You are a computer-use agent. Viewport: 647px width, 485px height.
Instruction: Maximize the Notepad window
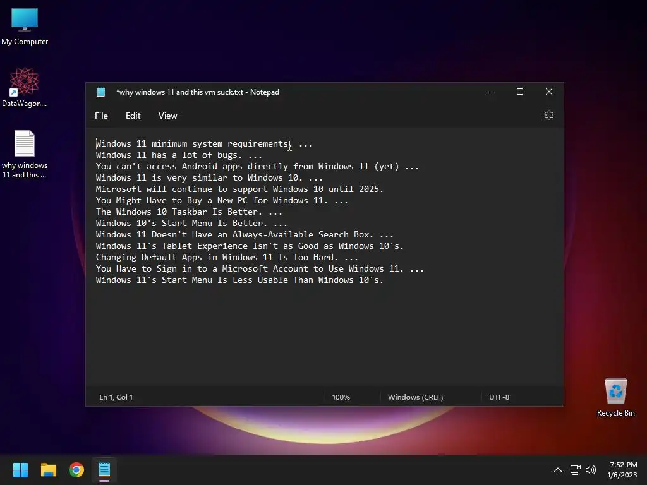(520, 92)
